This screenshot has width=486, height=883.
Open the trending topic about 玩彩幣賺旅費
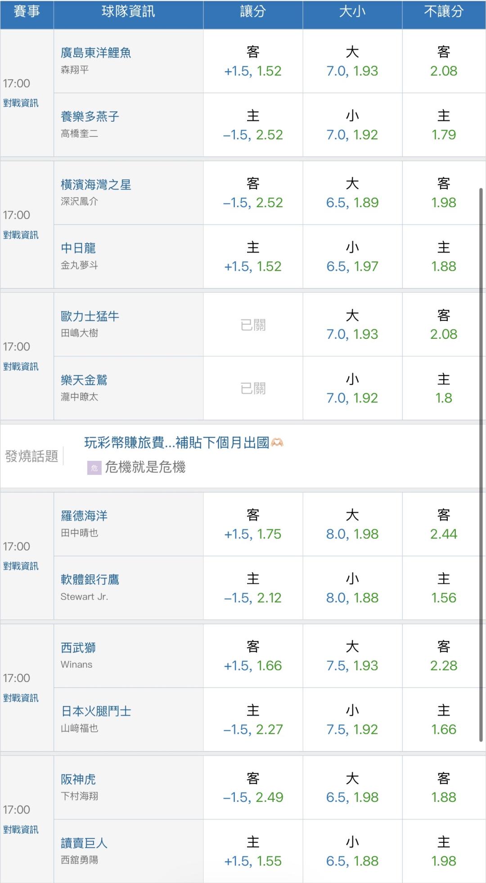coord(184,443)
